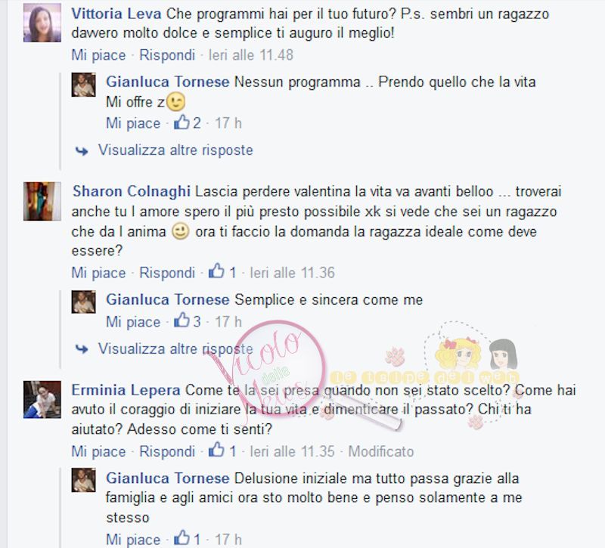Screen dimensions: 605x548
Task: Open Sharon Colnaghi's profile picture
Action: pyautogui.click(x=42, y=201)
